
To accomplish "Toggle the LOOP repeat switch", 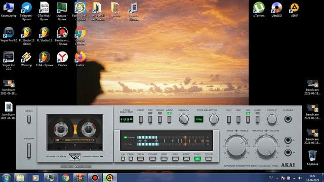I will pos(169,119).
